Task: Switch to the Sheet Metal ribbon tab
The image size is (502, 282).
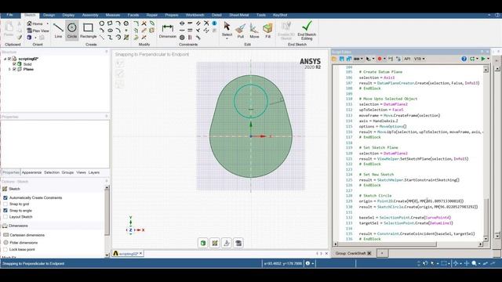Action: (x=238, y=15)
